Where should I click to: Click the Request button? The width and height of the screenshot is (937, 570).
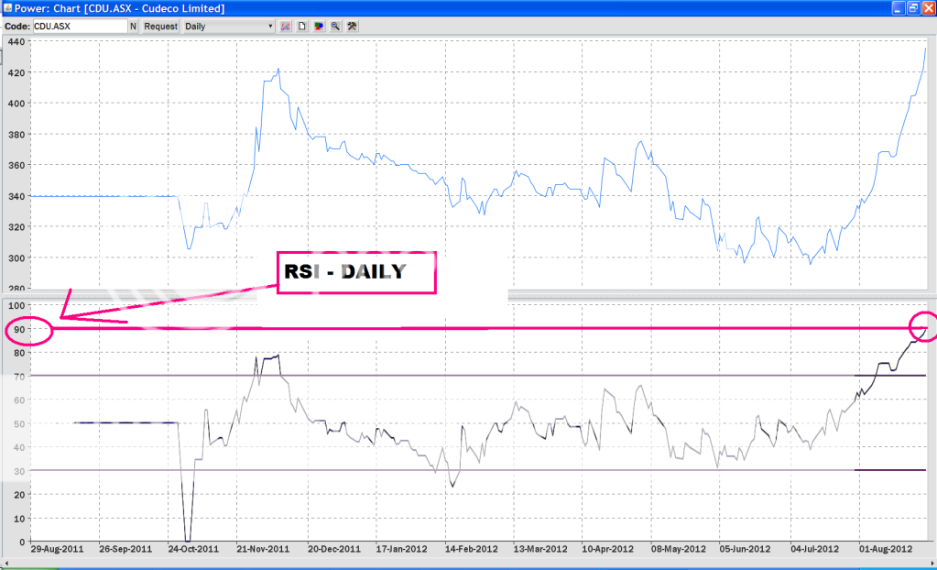161,27
